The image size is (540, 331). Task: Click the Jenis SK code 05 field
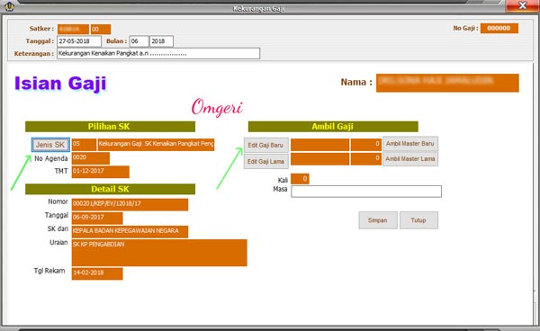point(84,145)
